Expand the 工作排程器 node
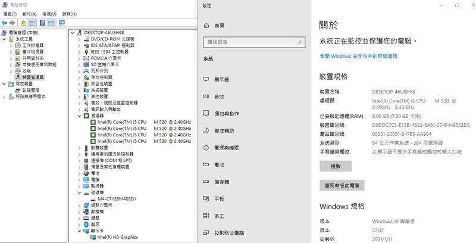Image resolution: width=476 pixels, height=243 pixels. point(11,45)
